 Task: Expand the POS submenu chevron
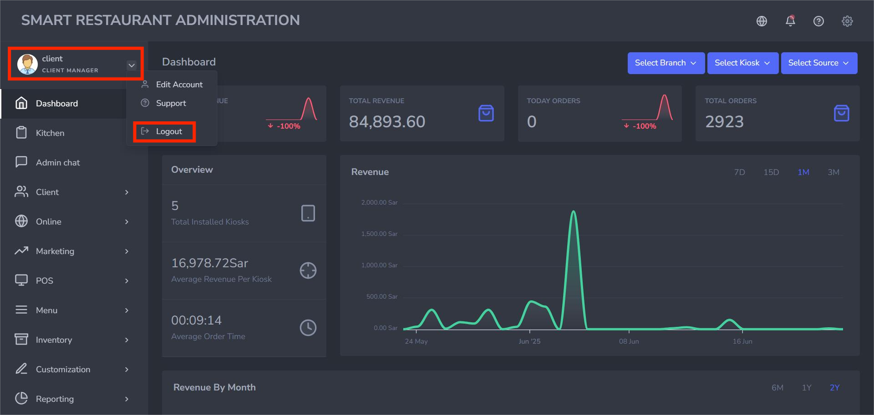[x=127, y=281]
